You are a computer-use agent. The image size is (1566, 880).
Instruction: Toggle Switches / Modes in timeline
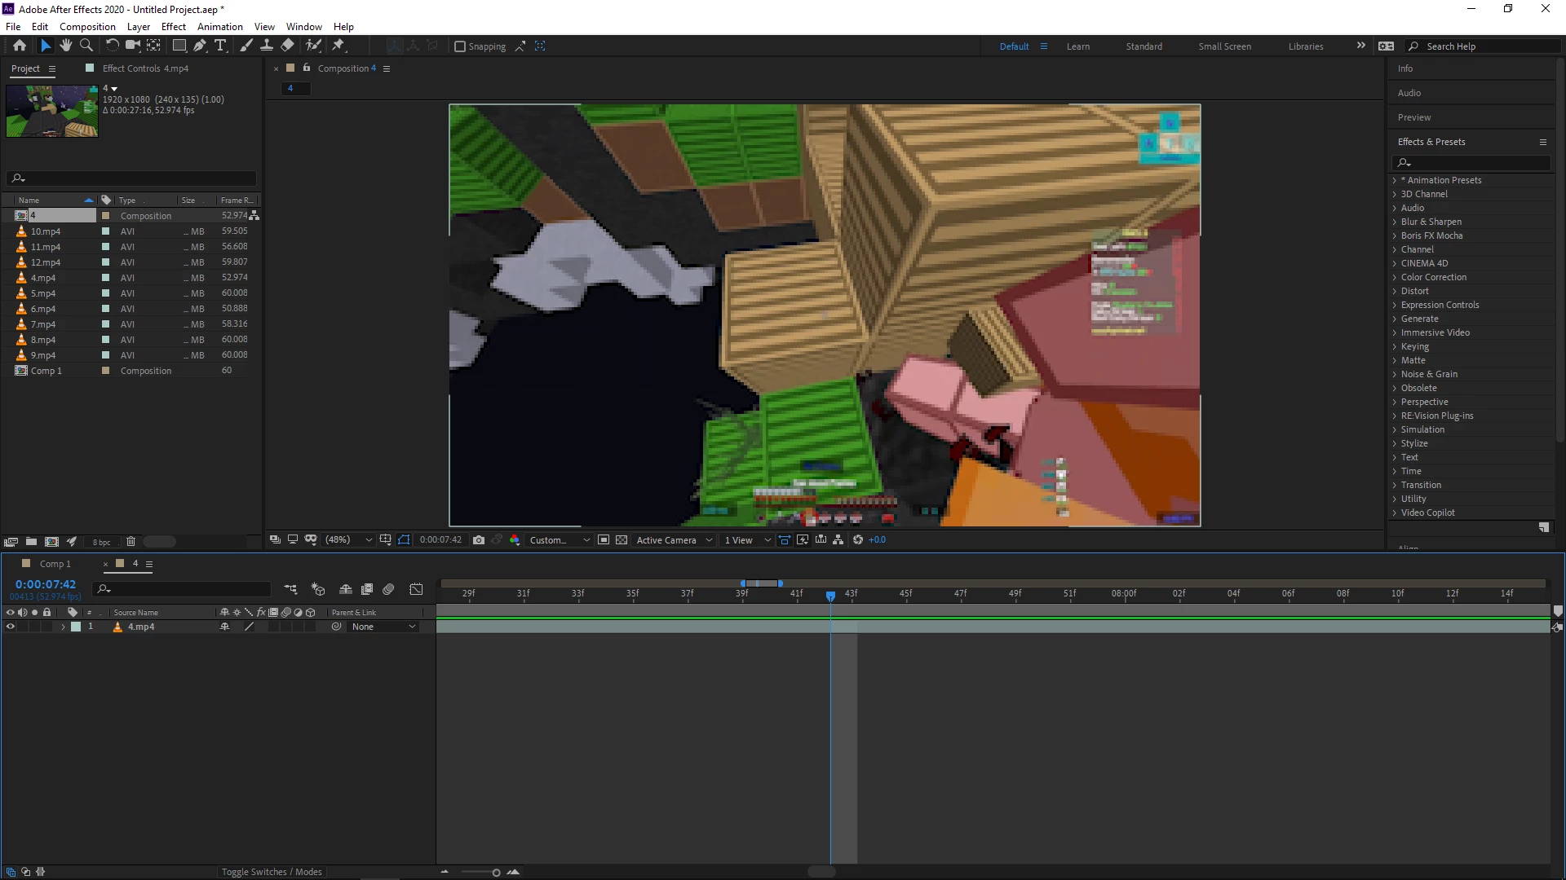272,872
